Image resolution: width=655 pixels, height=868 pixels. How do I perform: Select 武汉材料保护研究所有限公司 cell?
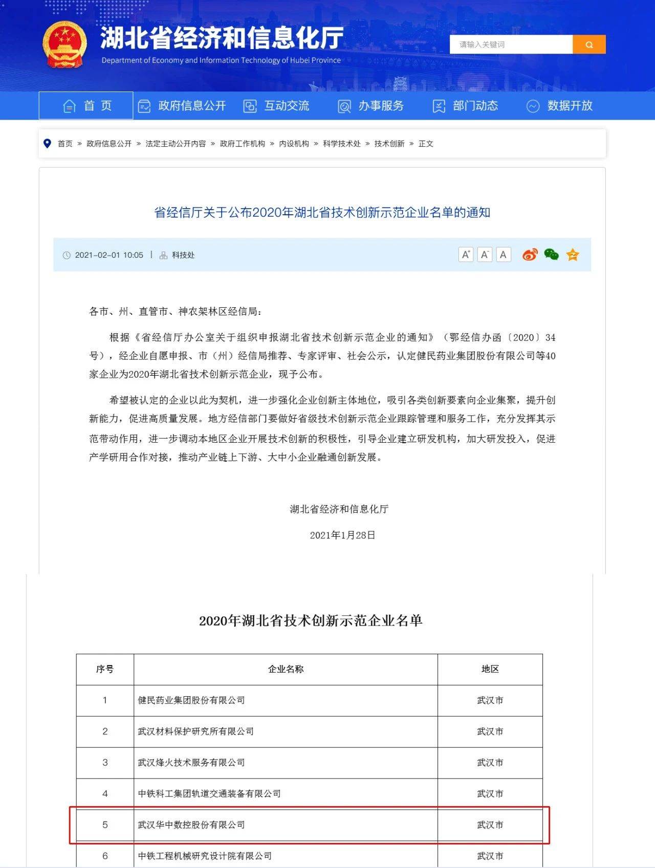(286, 732)
